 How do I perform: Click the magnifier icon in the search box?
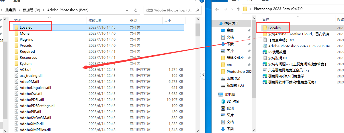click(x=198, y=10)
